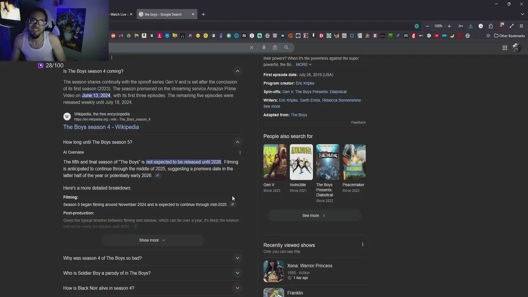
Task: Click the Feedback link
Action: (x=358, y=123)
